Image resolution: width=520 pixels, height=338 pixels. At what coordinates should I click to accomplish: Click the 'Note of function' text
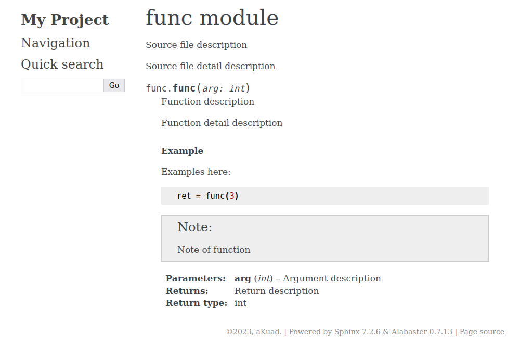coord(214,250)
